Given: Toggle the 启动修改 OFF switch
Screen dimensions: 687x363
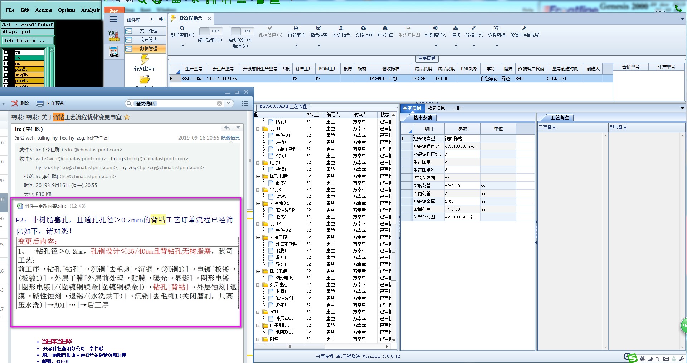Looking at the screenshot, I should (242, 31).
